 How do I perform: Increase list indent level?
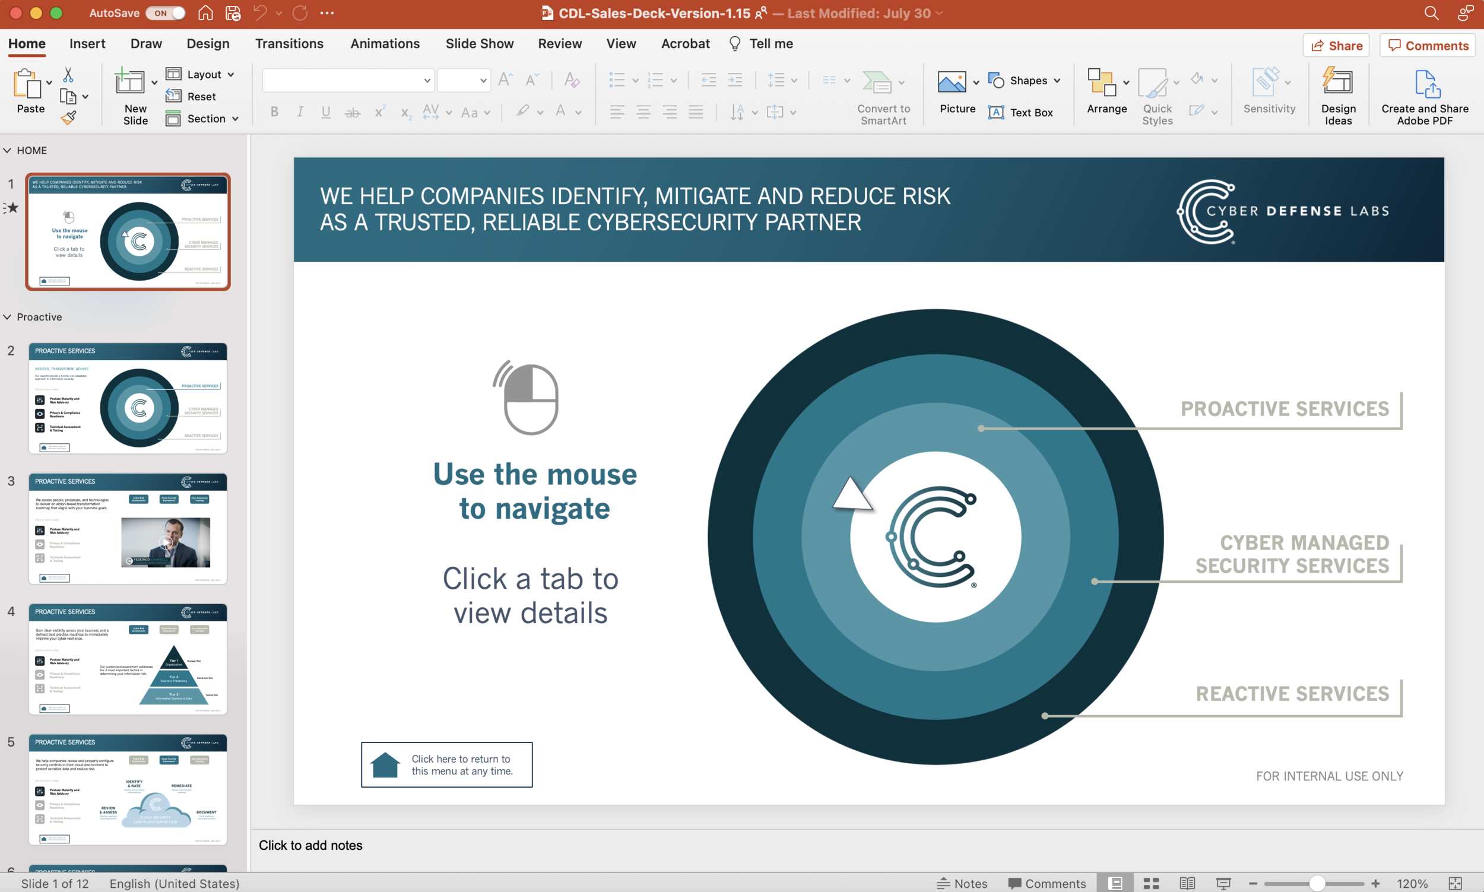coord(734,80)
